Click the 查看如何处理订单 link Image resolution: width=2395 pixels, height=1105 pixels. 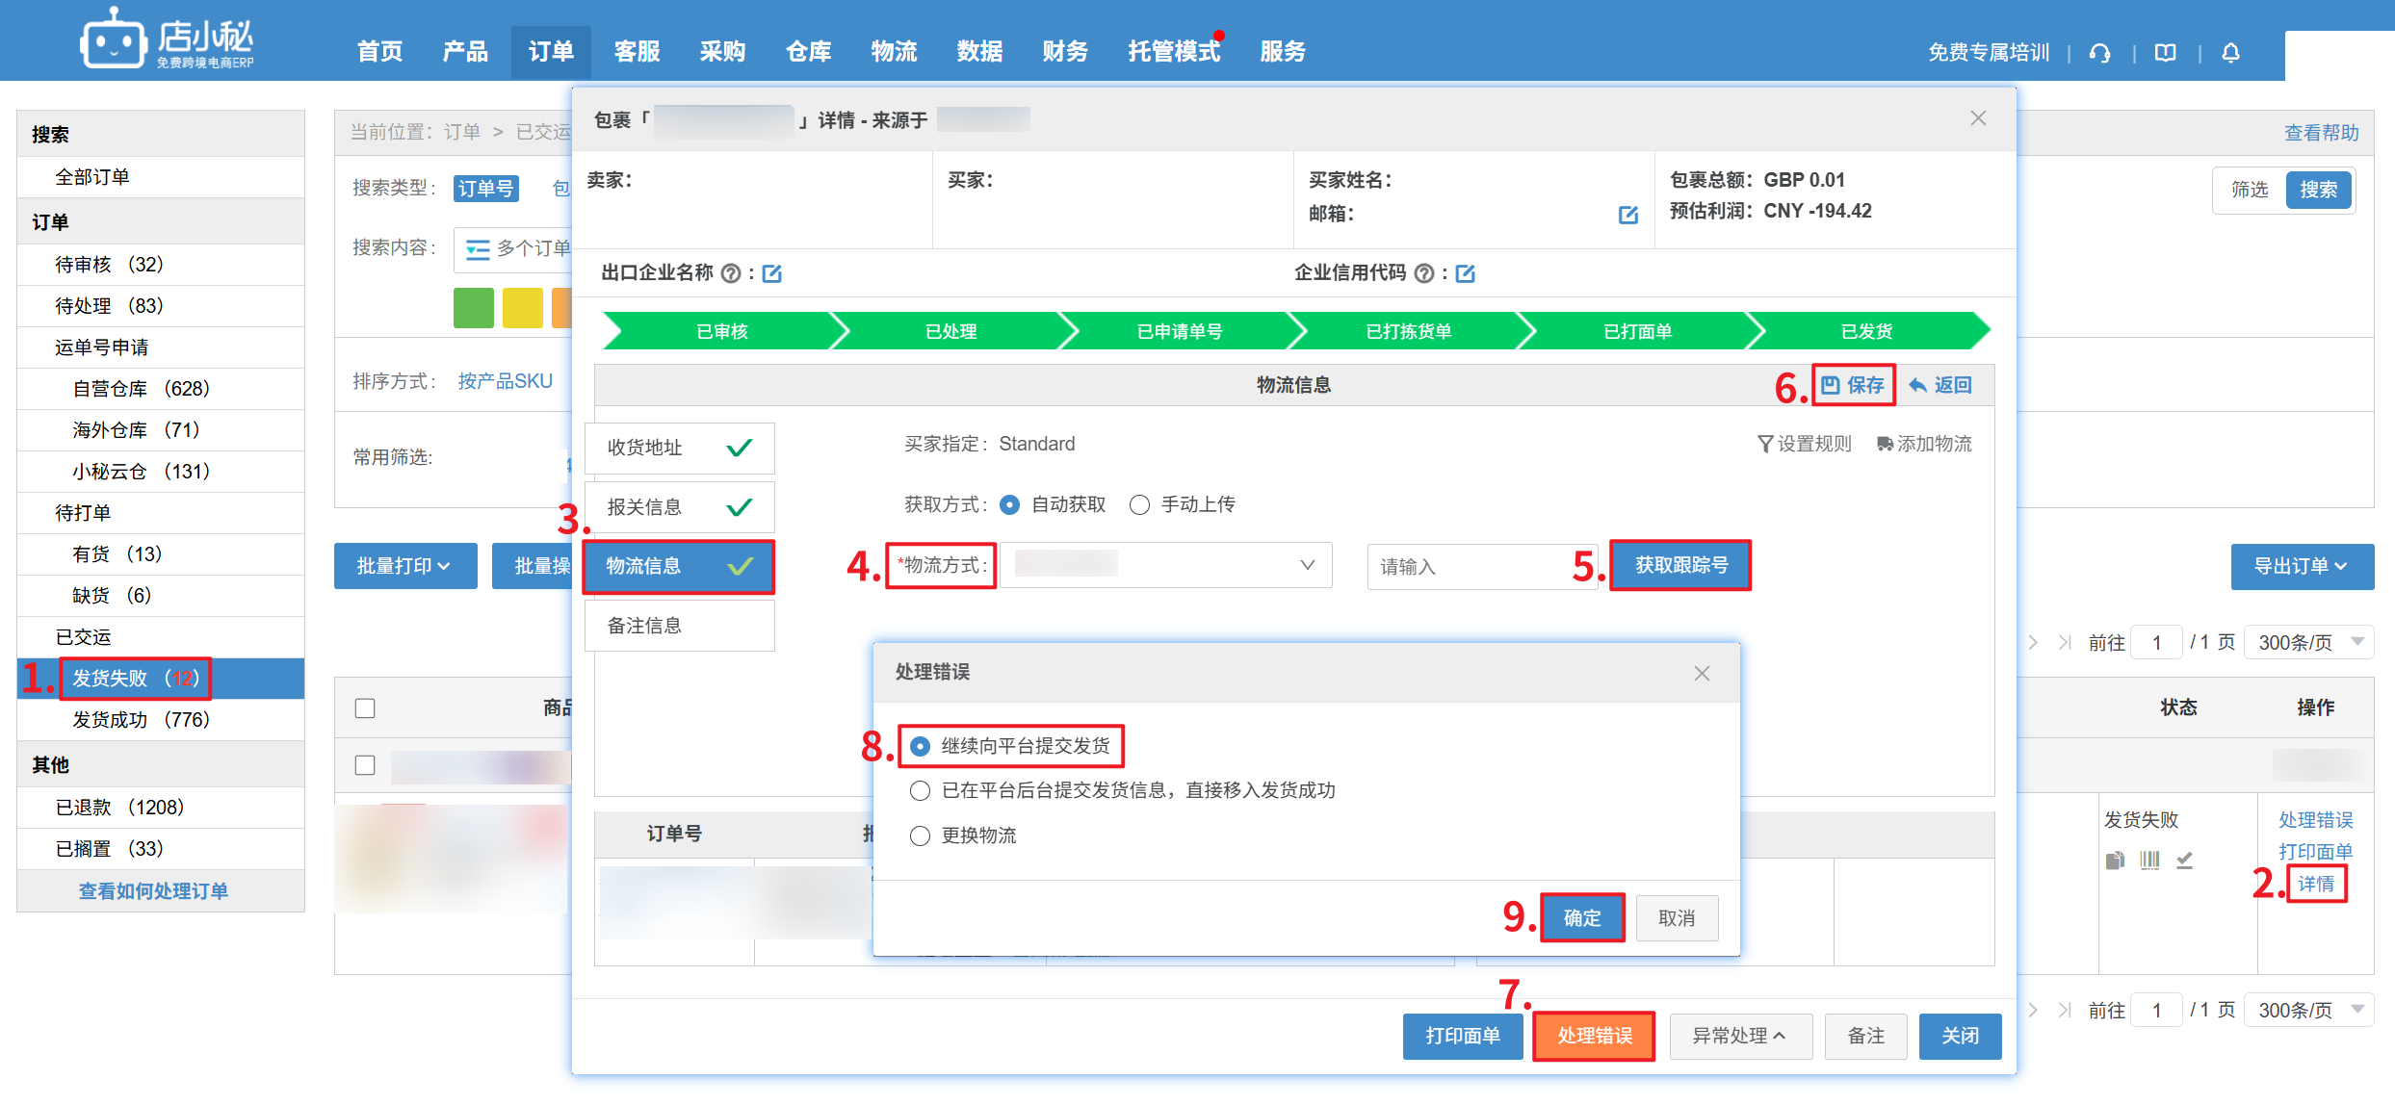pos(154,891)
